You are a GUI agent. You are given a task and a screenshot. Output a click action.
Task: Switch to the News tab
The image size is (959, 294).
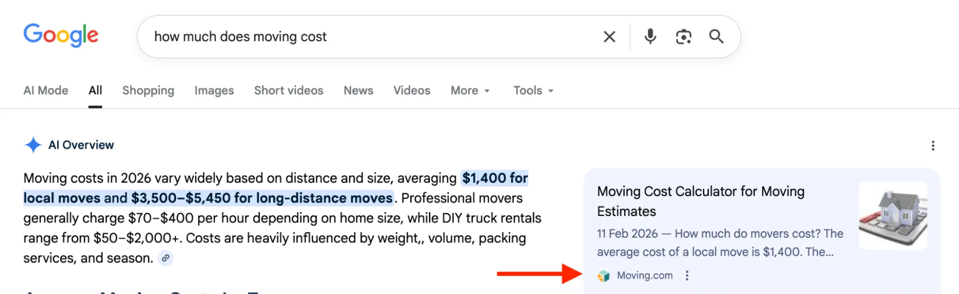(x=358, y=90)
